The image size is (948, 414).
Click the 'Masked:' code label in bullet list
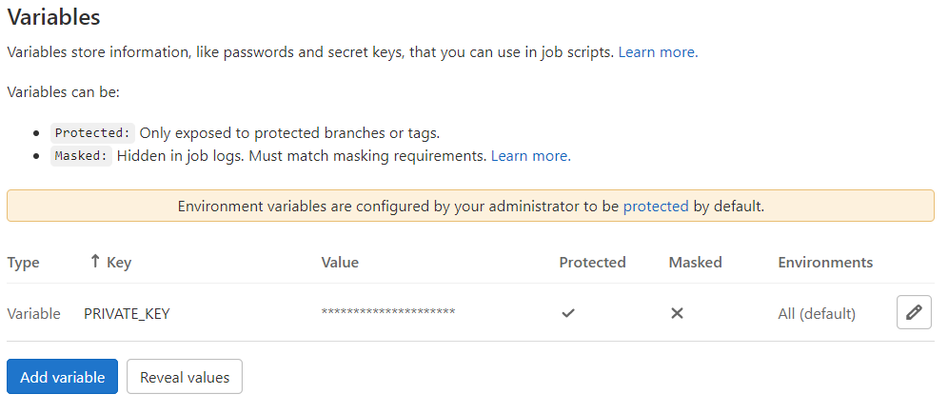coord(82,156)
